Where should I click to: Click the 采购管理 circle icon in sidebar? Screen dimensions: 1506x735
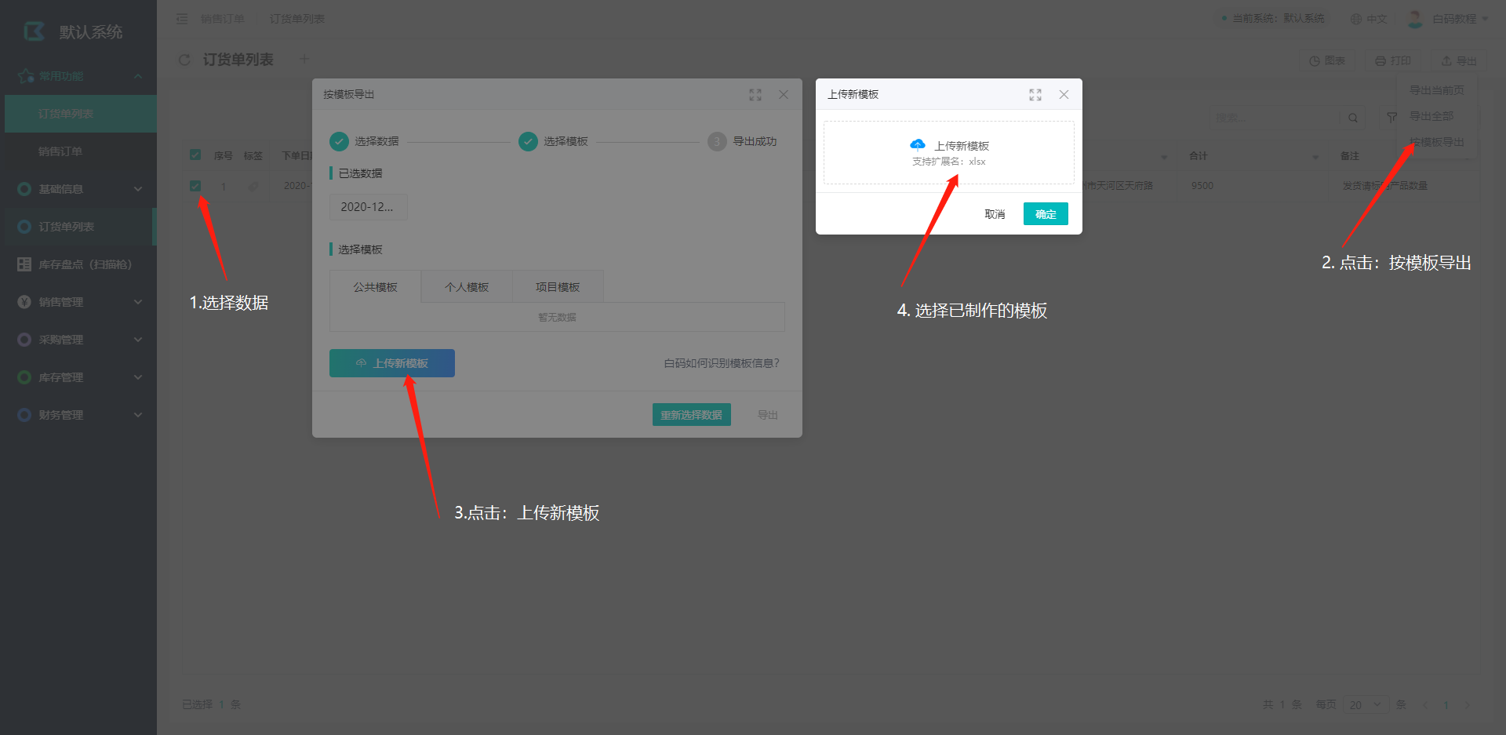click(24, 340)
